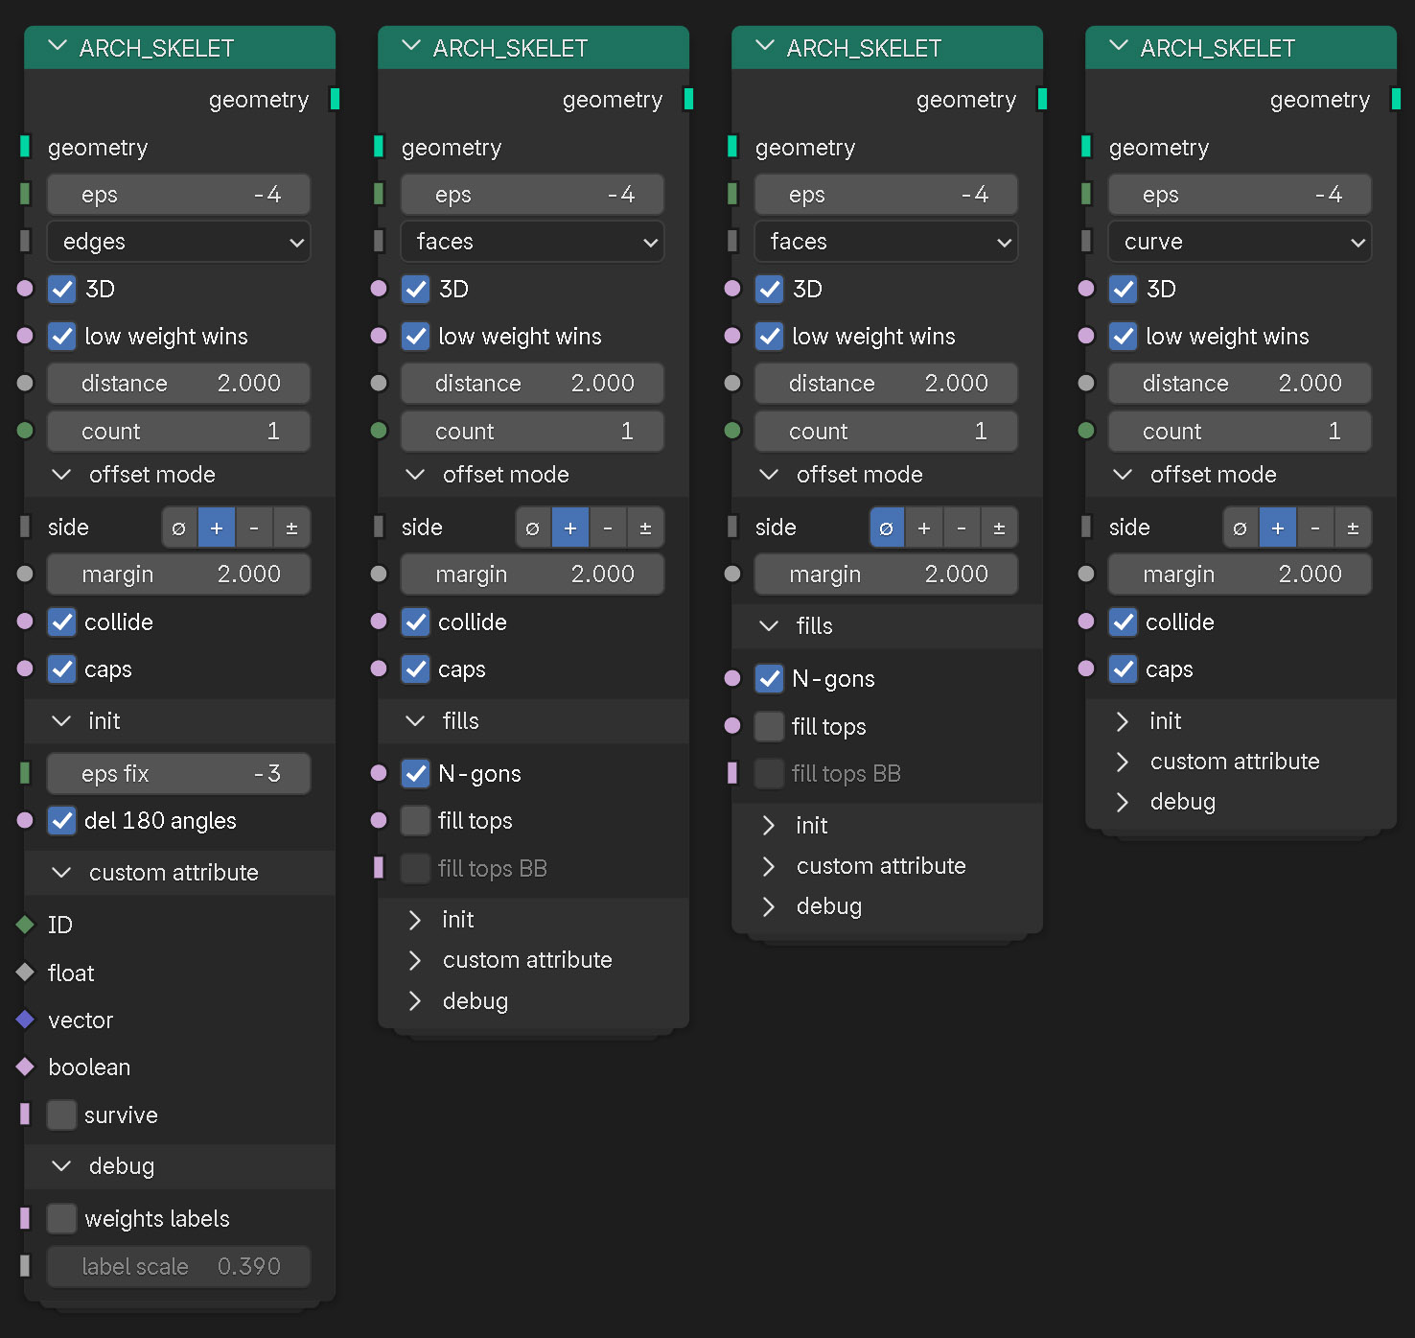
Task: Click the 3D input socket on the curve node
Action: pos(1086,288)
